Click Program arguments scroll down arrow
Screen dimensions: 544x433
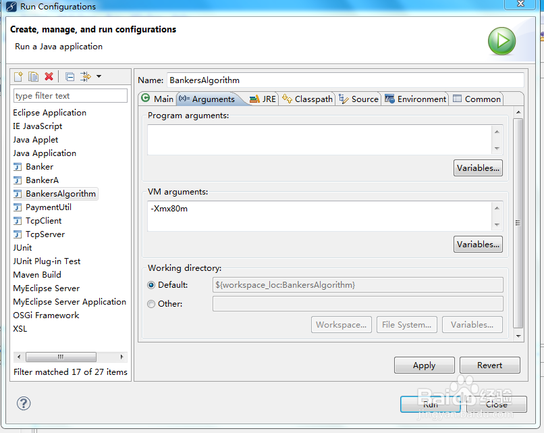pyautogui.click(x=497, y=149)
